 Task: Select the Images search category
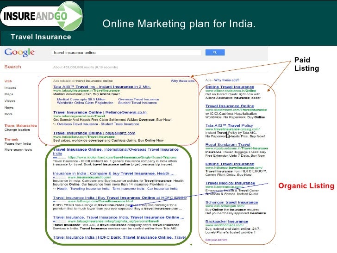pyautogui.click(x=10, y=87)
